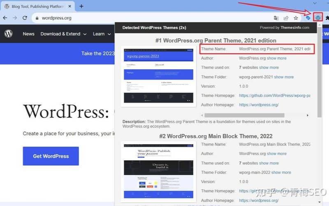
Task: Click the horizontal scrollbar right arrow
Action: 308,115
